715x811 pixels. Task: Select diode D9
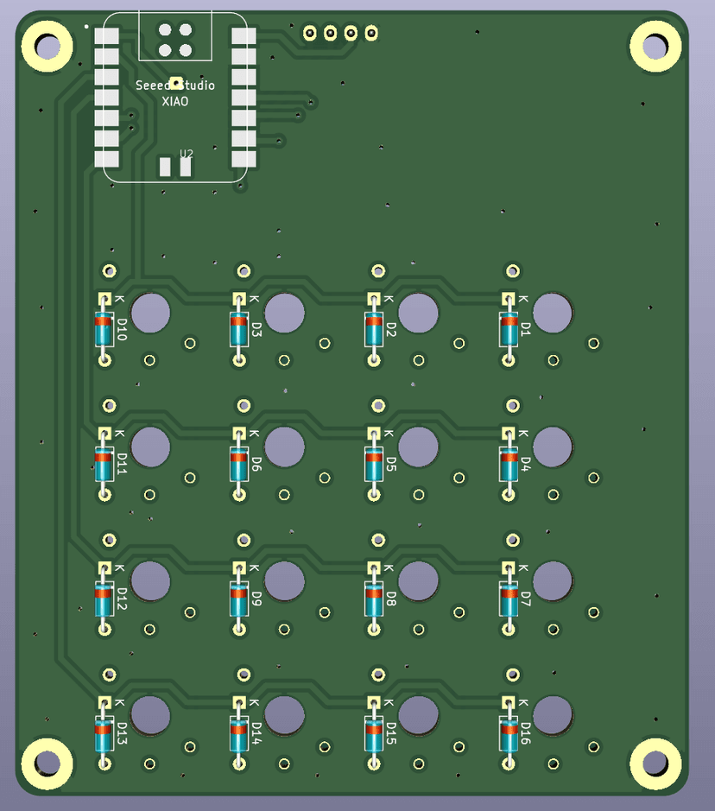239,599
